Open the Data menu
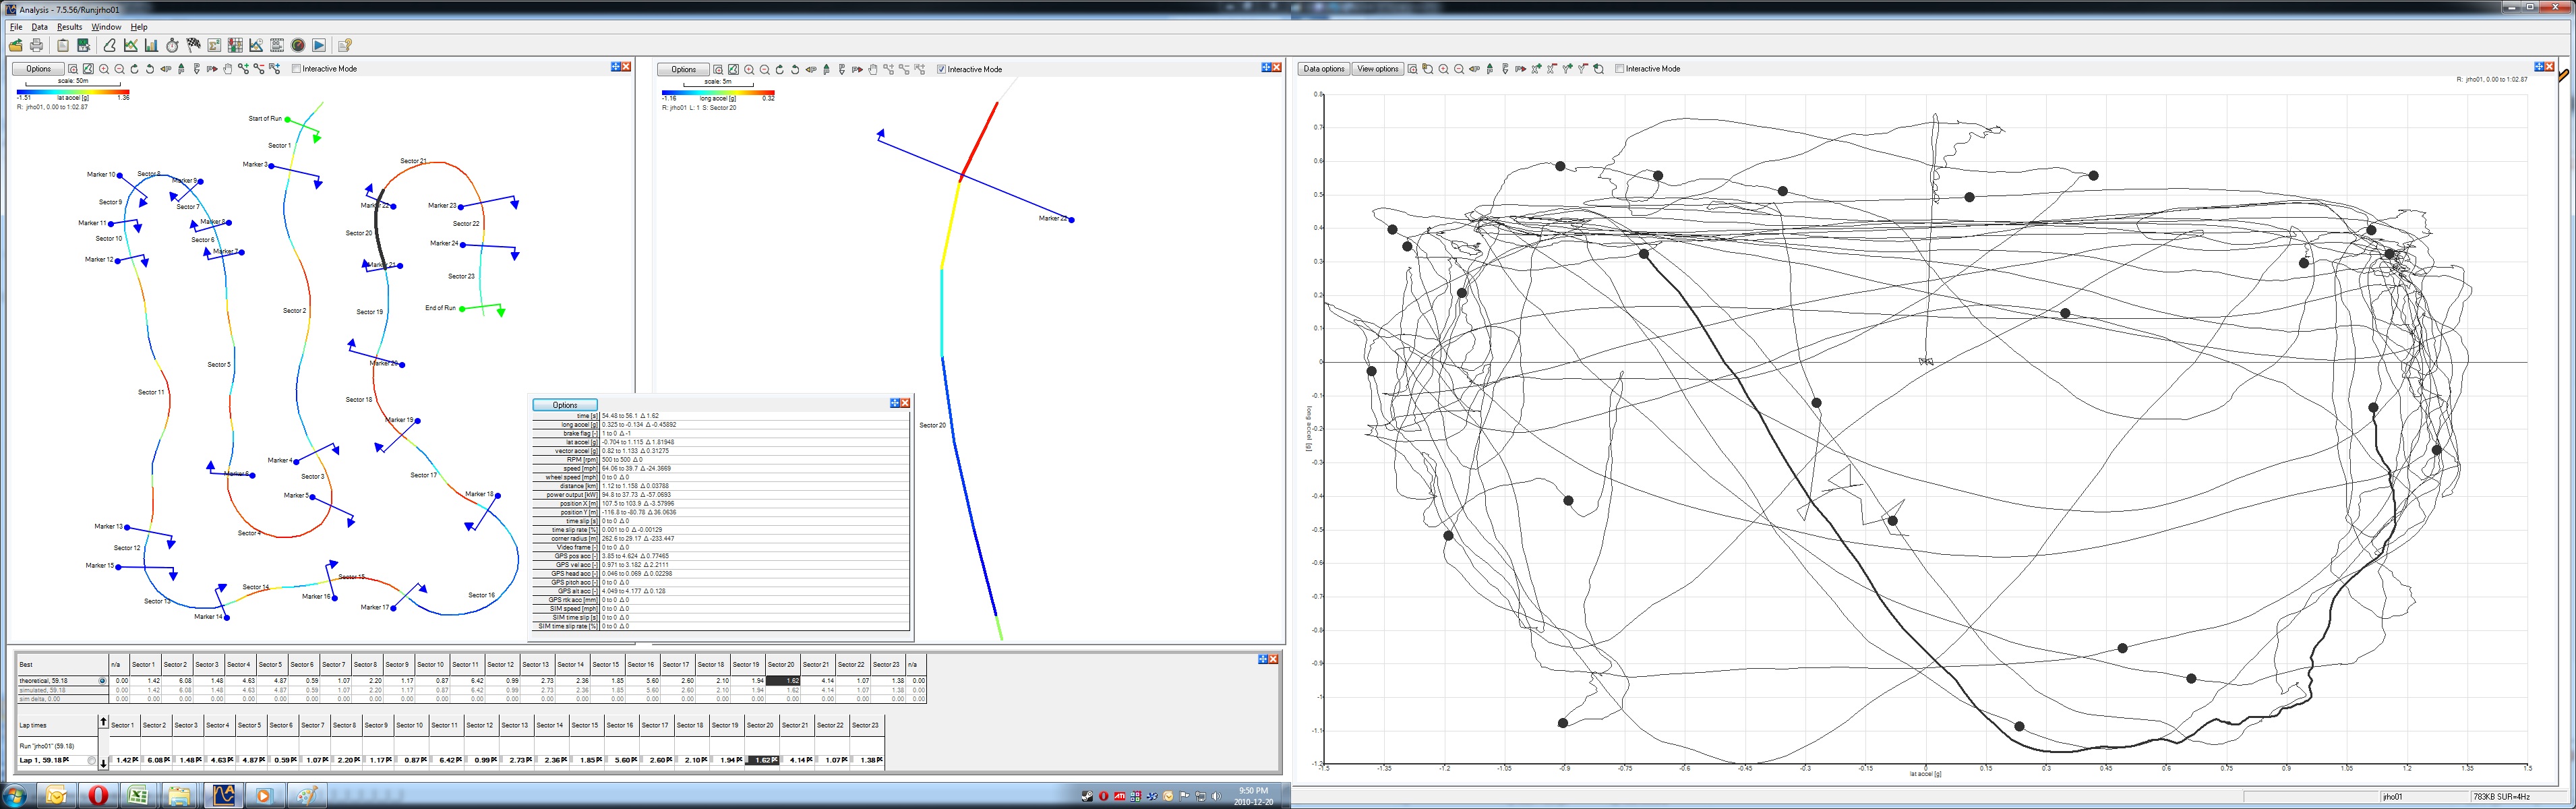Screen dimensions: 2576x809 click(x=39, y=27)
